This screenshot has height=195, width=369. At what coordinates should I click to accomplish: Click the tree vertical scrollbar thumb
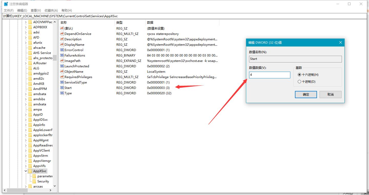point(55,58)
